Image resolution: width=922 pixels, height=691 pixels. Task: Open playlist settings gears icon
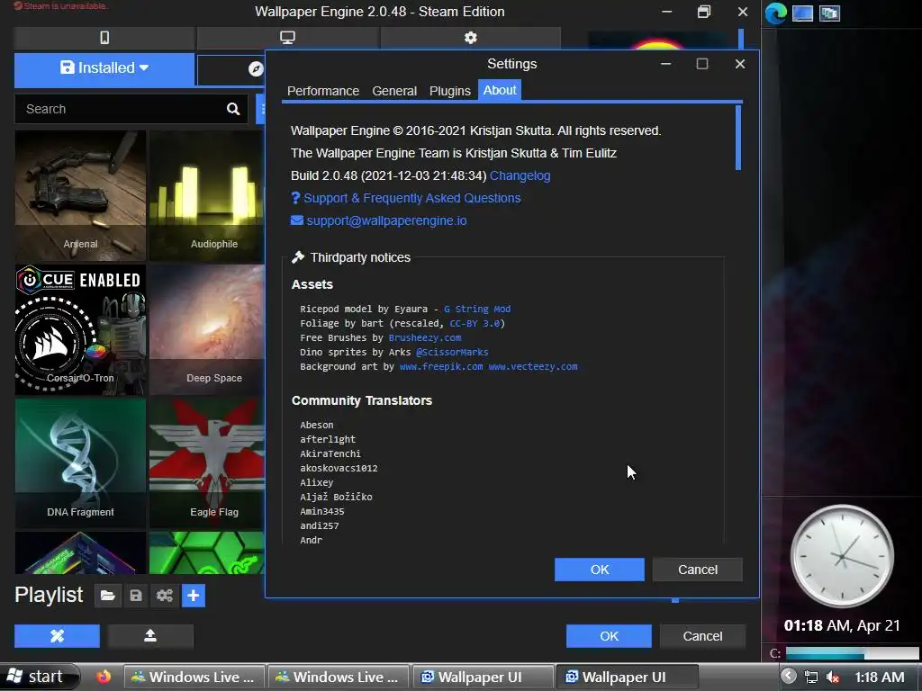165,596
